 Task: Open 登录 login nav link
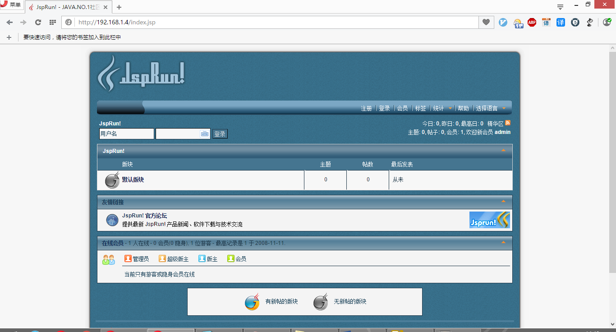[384, 108]
